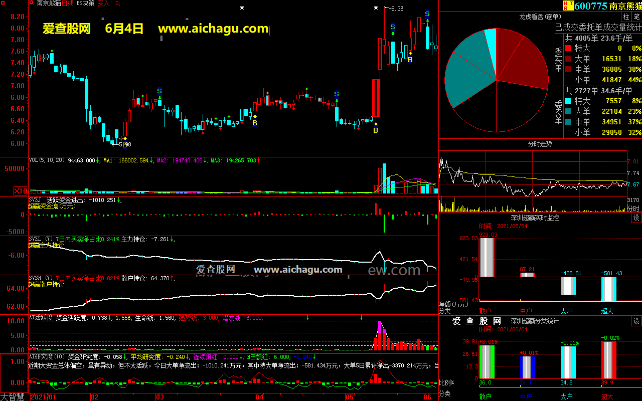Click the BS决策 indicator label
Screen dimensions: 642x401
coord(85,4)
